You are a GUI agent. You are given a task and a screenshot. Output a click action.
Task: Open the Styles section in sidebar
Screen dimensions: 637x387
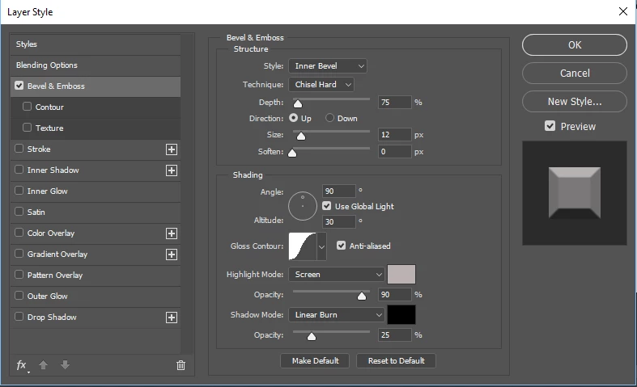coord(96,44)
